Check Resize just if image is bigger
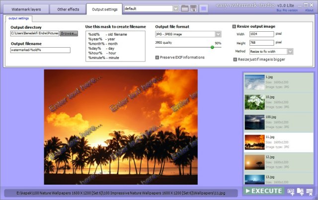The height and width of the screenshot is (200, 318). (x=235, y=60)
